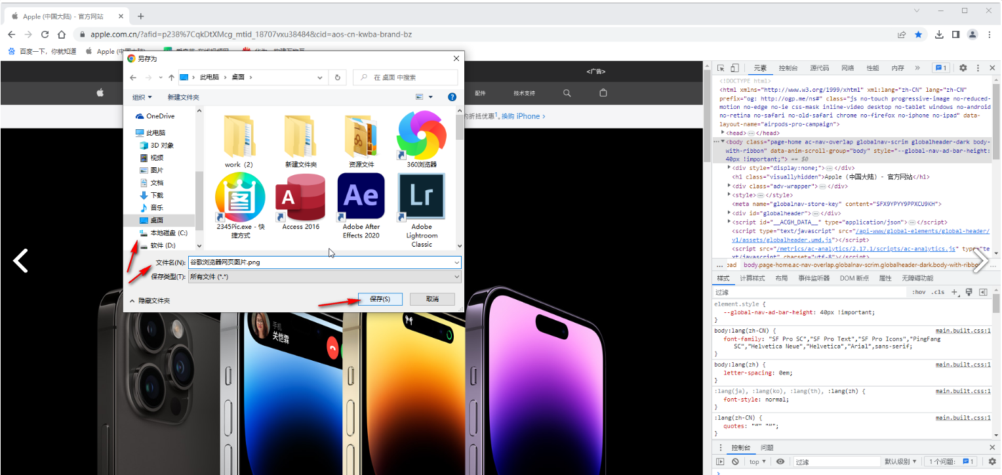Screen dimensions: 1002x475
Task: Switch to the 性能 tab
Action: pyautogui.click(x=873, y=68)
